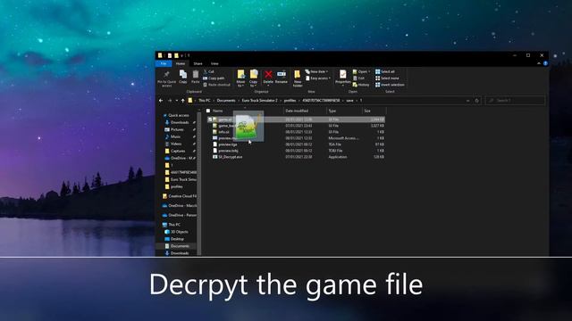Click Pin to Quick access icon
This screenshot has width=572, height=321.
[166, 75]
